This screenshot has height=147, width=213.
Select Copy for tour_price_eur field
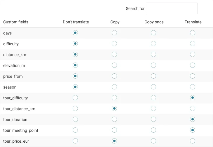click(x=114, y=141)
